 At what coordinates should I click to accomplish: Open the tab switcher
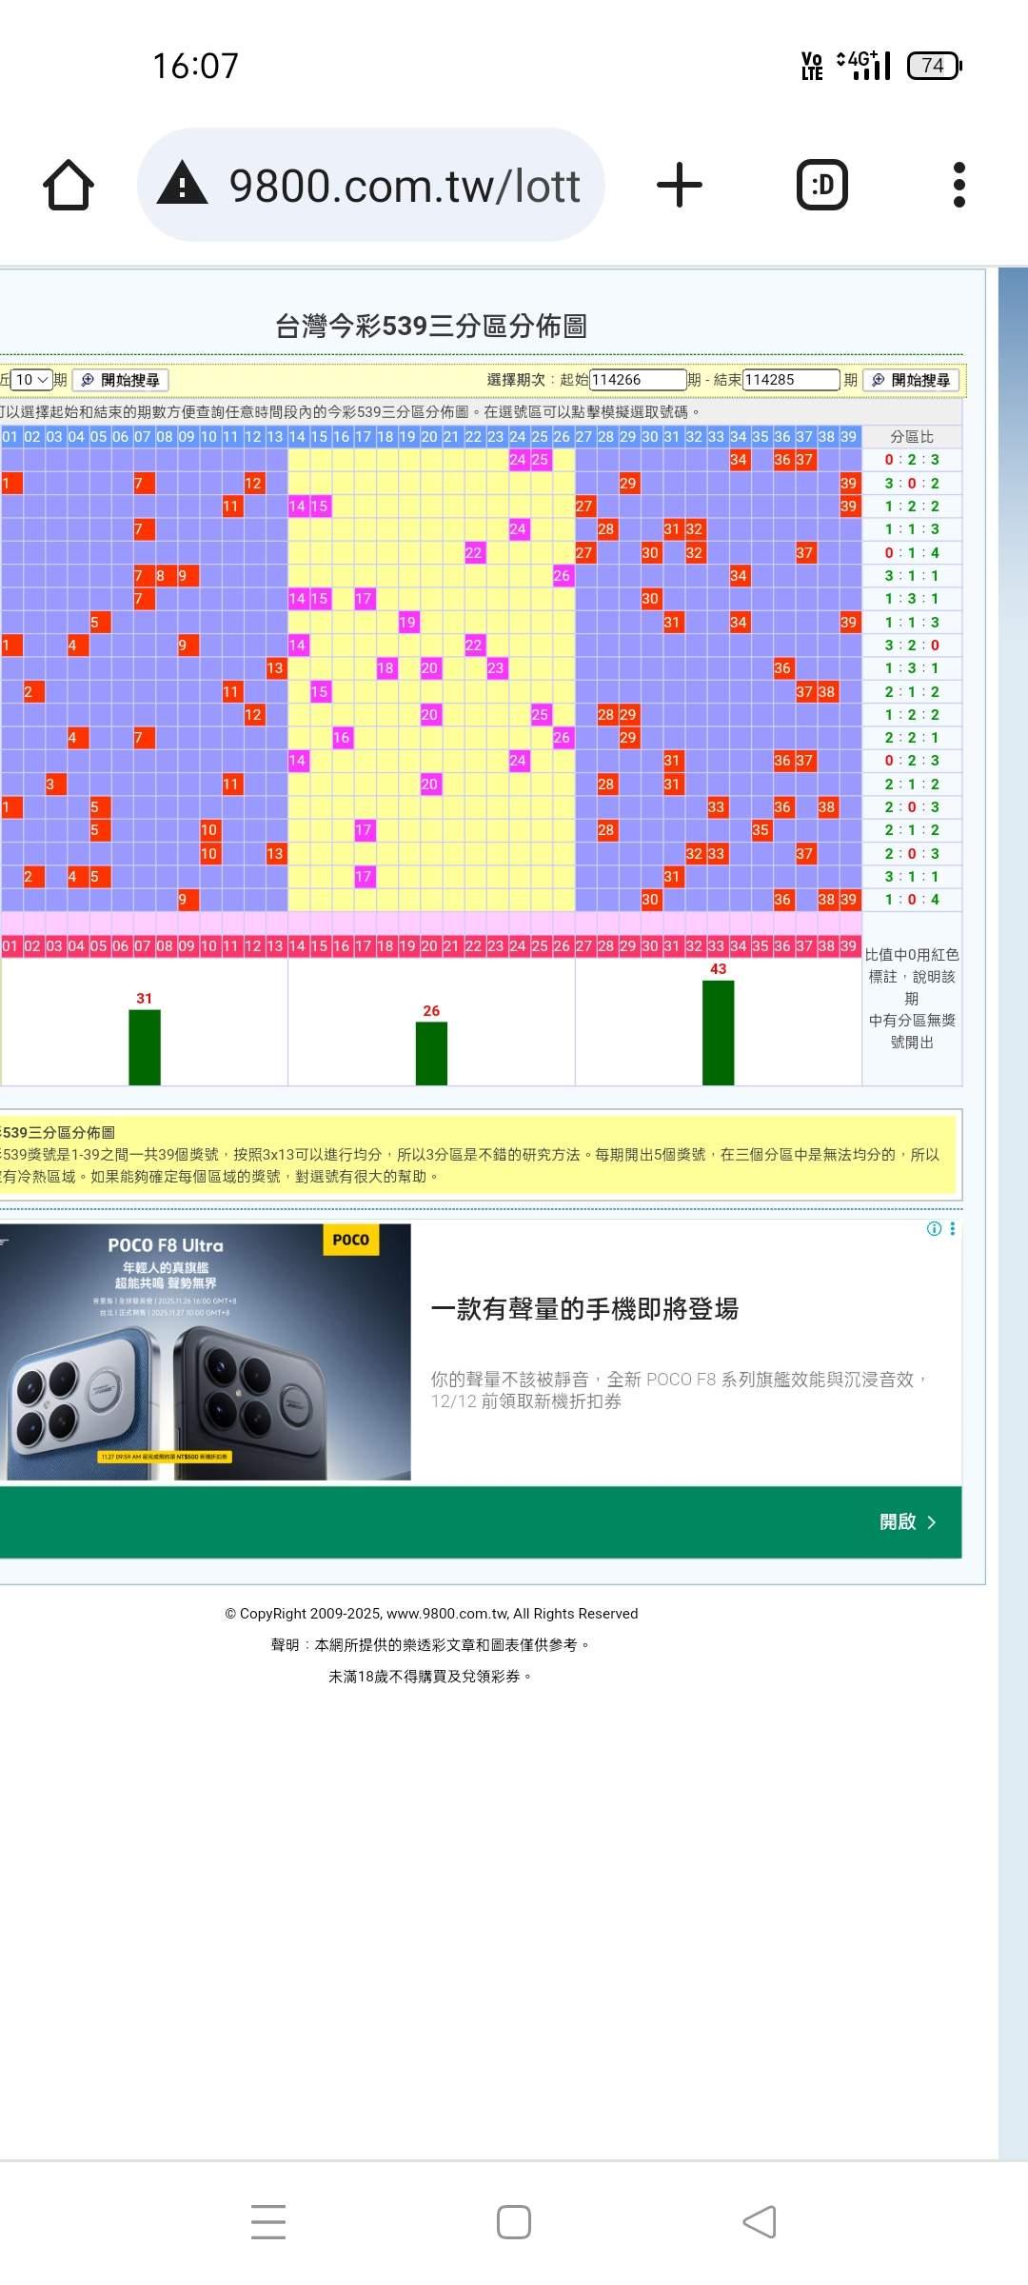(x=822, y=185)
